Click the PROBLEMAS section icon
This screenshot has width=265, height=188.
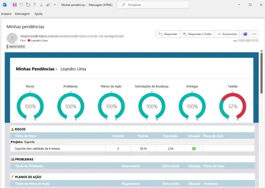click(x=12, y=159)
